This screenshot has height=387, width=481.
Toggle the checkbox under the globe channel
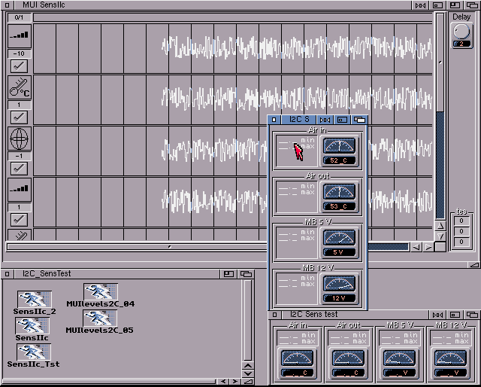click(20, 169)
